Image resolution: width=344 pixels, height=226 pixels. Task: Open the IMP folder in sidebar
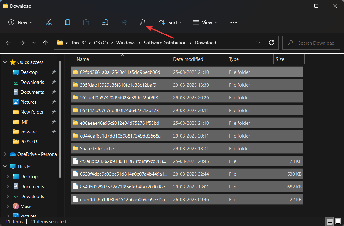(x=24, y=122)
